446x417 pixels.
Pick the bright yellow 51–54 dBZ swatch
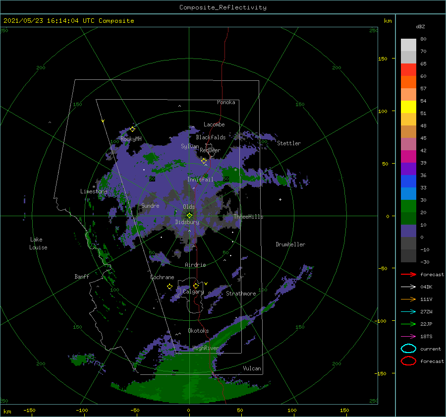click(408, 107)
